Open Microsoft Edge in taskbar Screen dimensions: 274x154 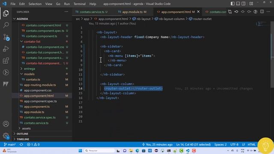point(137,151)
